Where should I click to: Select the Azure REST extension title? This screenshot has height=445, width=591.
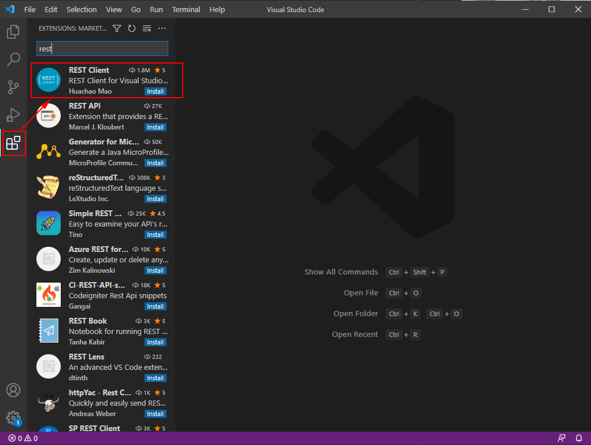(98, 249)
